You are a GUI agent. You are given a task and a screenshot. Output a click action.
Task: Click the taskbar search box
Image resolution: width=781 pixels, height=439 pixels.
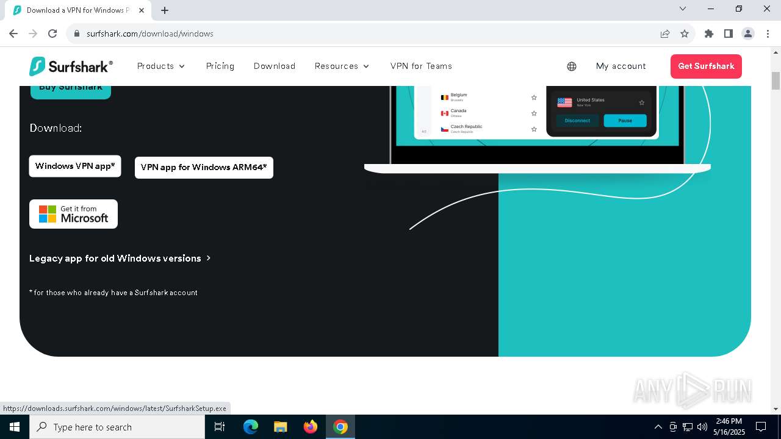click(117, 427)
